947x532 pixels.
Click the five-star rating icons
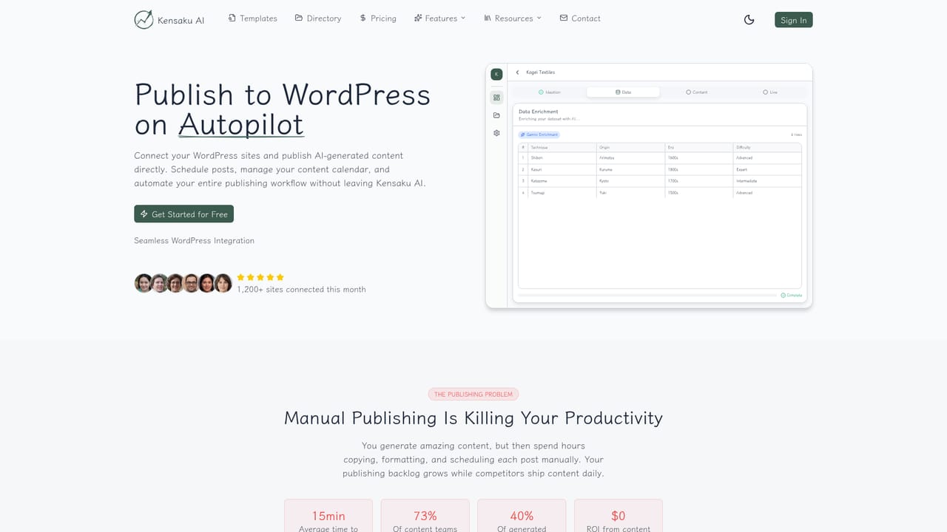tap(260, 277)
